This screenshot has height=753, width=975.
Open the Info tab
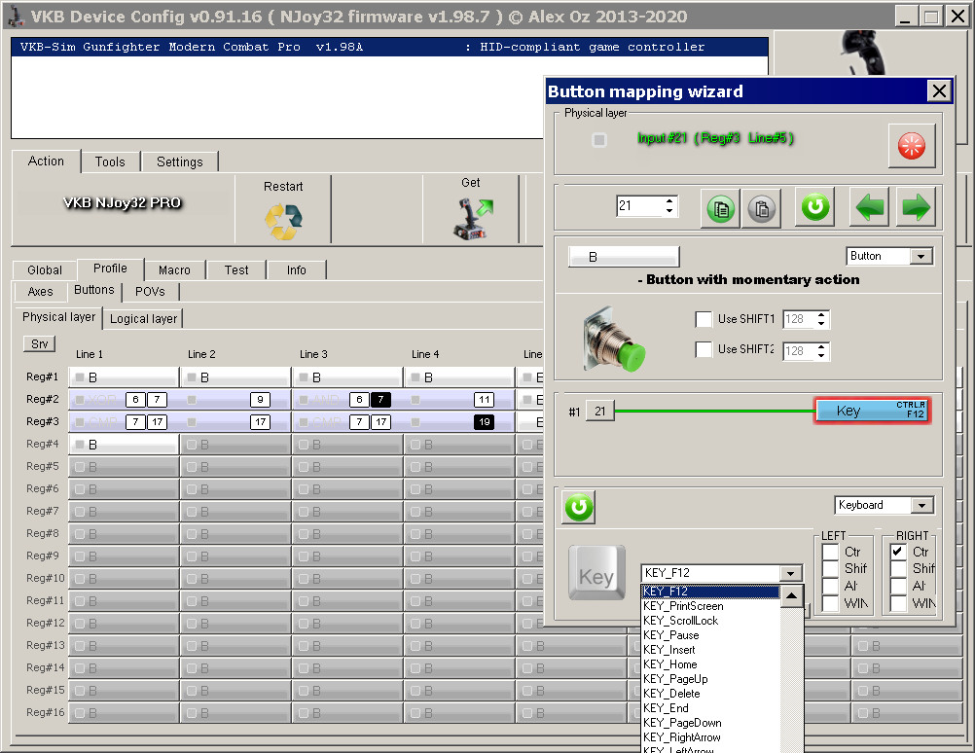297,269
